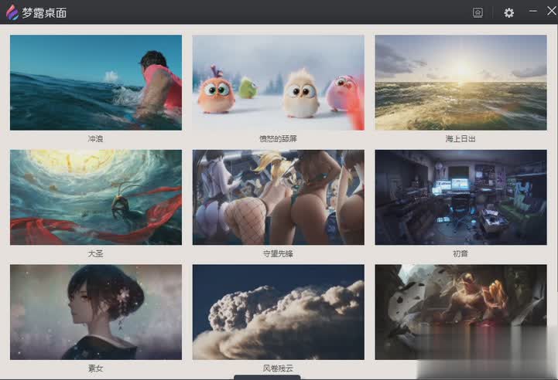The image size is (558, 380).
Task: Click the 守望先锋 caption text
Action: [278, 253]
